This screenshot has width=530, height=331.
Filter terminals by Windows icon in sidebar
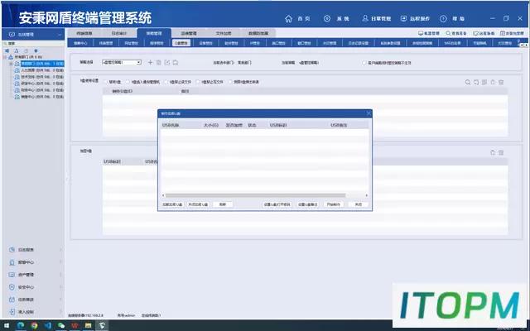click(7, 50)
